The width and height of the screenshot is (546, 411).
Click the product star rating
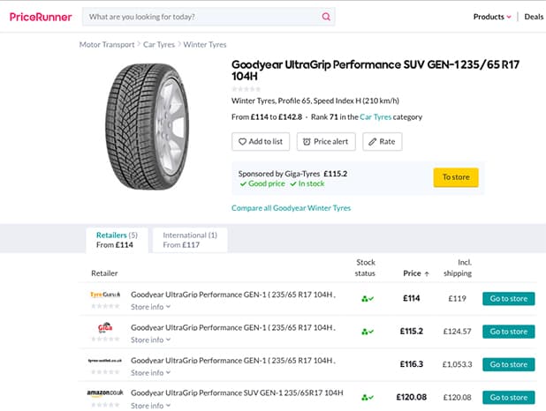click(x=246, y=88)
